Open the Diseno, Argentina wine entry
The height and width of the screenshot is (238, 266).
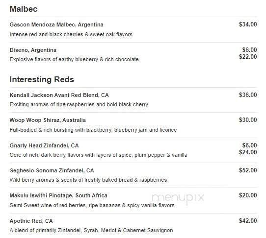[33, 50]
